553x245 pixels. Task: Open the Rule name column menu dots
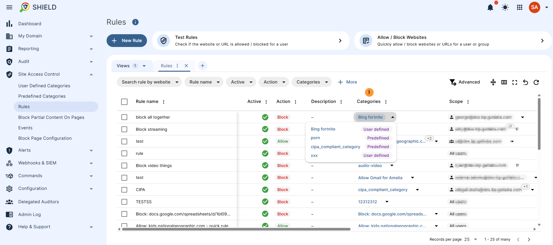click(164, 102)
